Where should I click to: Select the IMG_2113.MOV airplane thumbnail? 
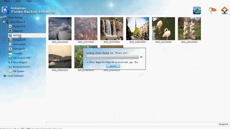pyautogui.click(x=60, y=29)
